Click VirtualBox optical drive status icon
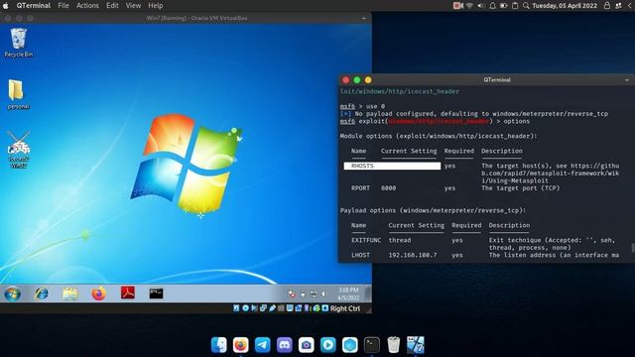The height and width of the screenshot is (357, 635). 245,308
